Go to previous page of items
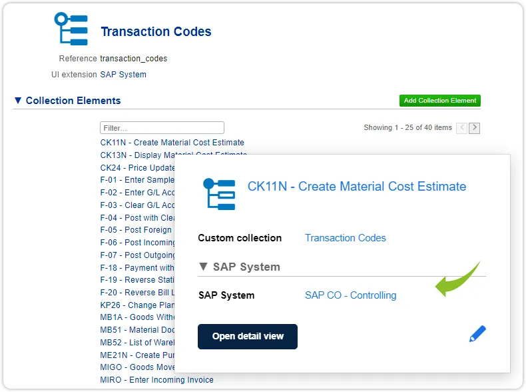Screen dimensions: 526x392 coord(462,127)
